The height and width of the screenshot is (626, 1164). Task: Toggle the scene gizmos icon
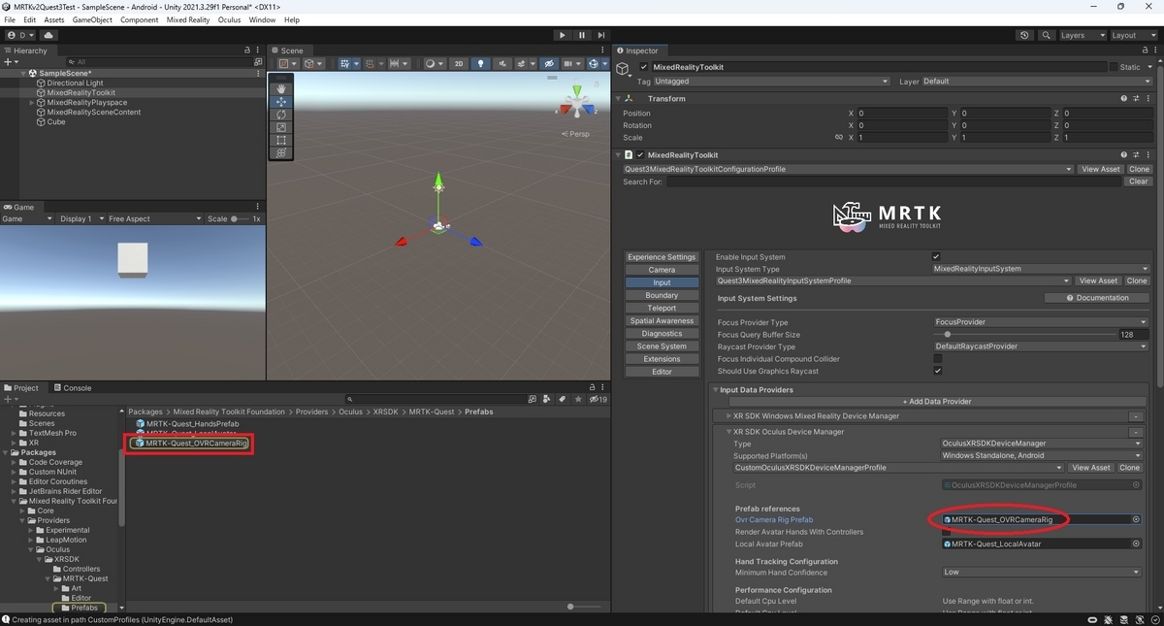(596, 64)
